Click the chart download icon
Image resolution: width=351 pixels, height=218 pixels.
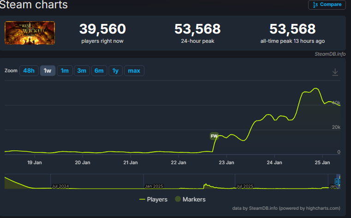(x=335, y=72)
